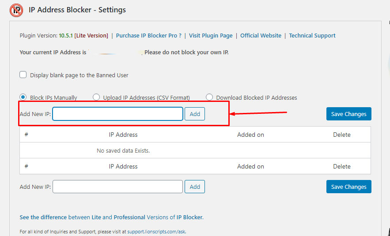Click top IP Address column header
This screenshot has width=390, height=236.
[123, 135]
